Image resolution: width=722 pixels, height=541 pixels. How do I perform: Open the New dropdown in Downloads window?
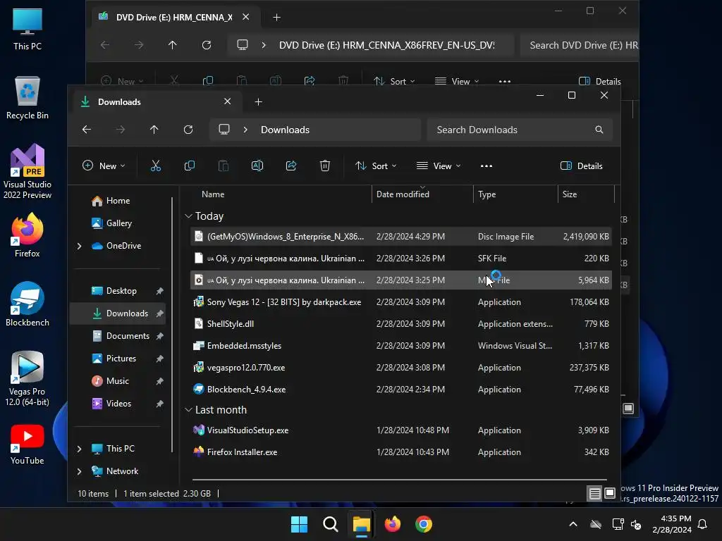[x=104, y=166]
